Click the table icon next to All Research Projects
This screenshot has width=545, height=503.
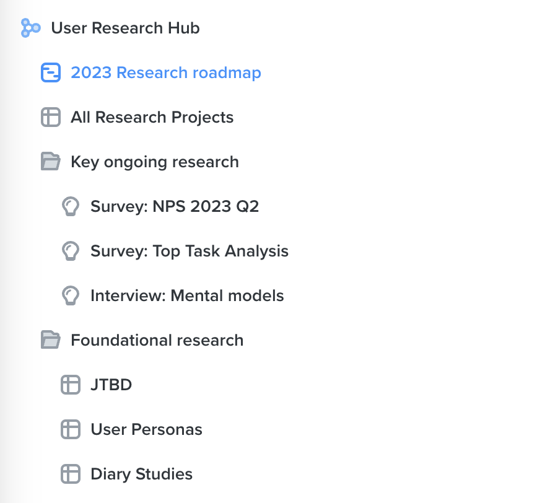[51, 117]
